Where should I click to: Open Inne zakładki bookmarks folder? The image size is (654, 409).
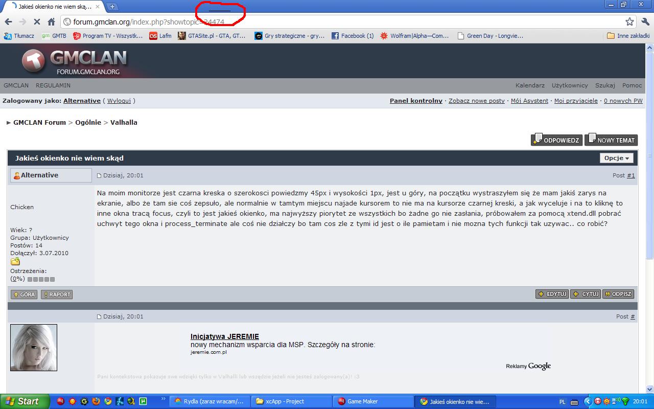(628, 36)
